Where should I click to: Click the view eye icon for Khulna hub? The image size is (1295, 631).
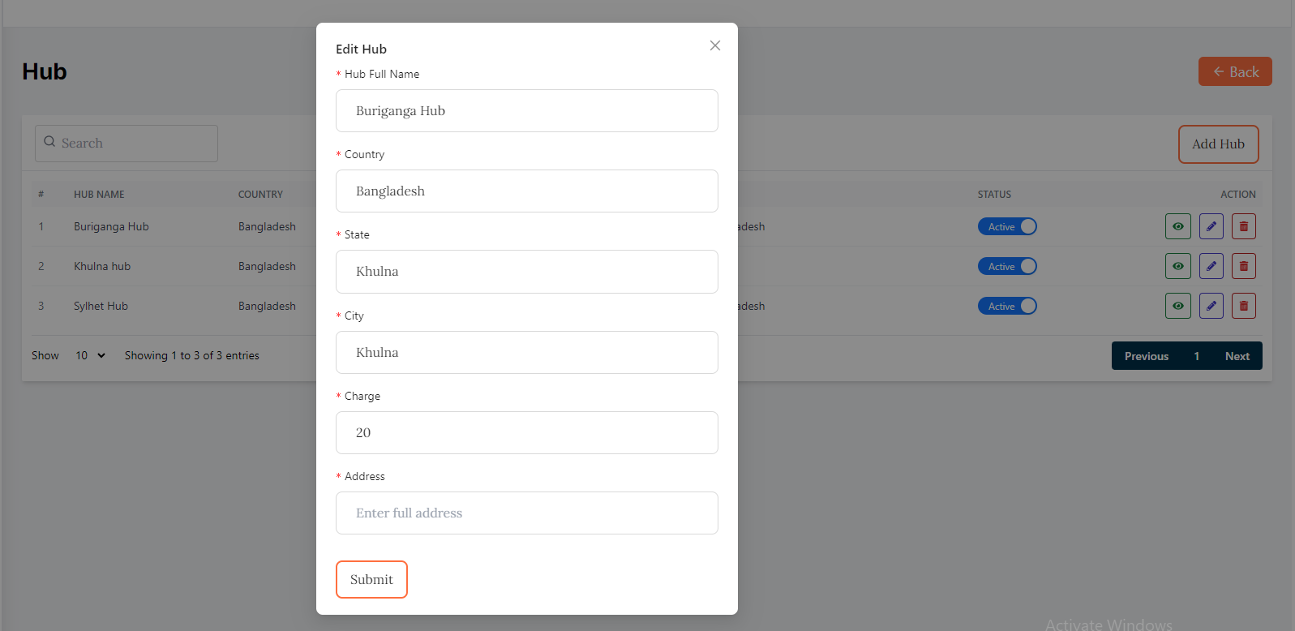1177,266
